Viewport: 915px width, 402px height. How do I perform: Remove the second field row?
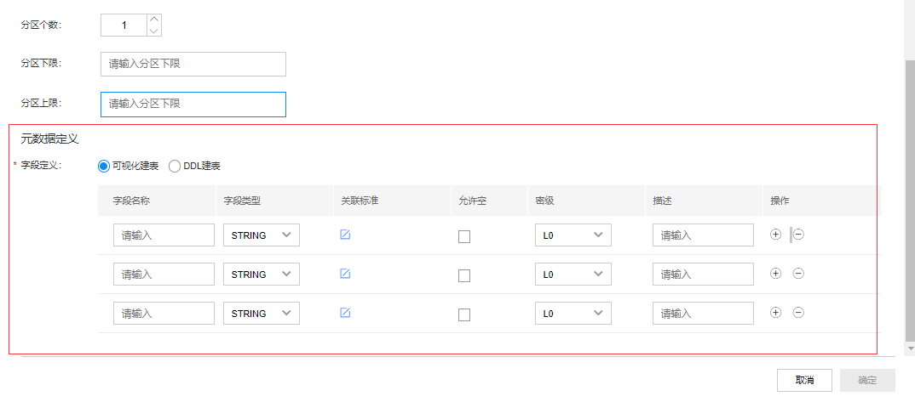tap(798, 274)
